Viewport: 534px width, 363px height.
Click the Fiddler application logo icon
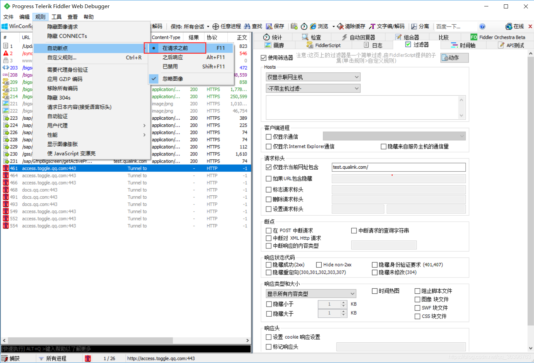point(7,6)
